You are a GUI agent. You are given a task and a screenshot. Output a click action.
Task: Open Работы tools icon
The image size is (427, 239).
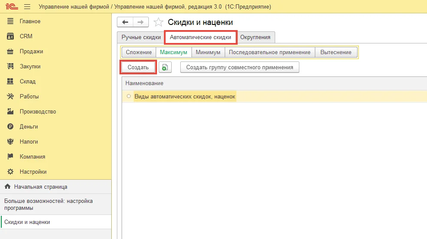[10, 96]
